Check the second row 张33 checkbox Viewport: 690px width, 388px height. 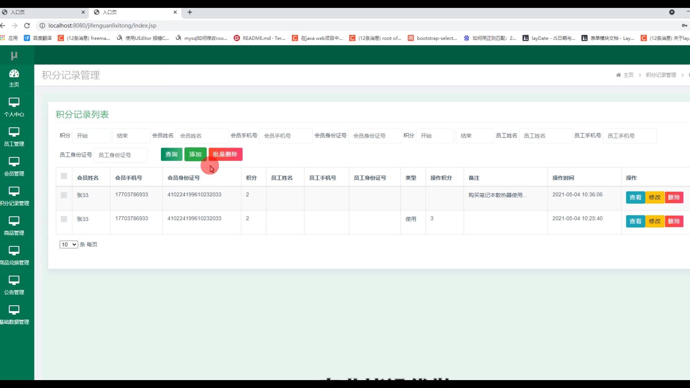click(64, 219)
